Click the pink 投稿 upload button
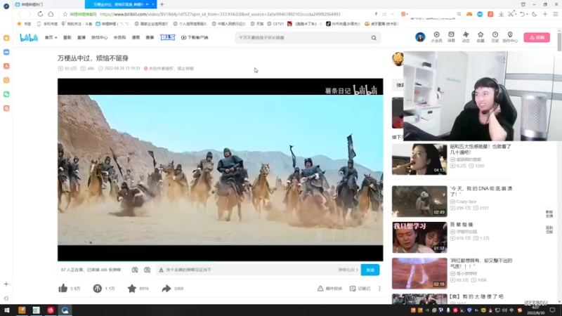The image size is (562, 316). (537, 37)
